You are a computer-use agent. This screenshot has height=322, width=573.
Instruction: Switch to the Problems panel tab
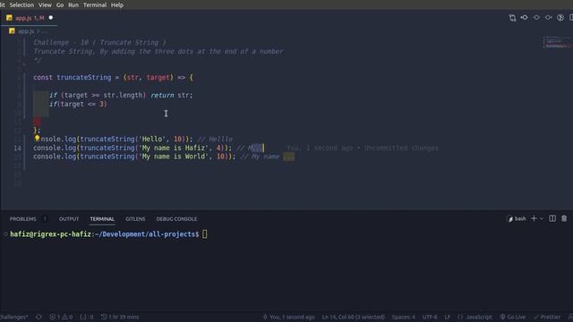(x=23, y=218)
